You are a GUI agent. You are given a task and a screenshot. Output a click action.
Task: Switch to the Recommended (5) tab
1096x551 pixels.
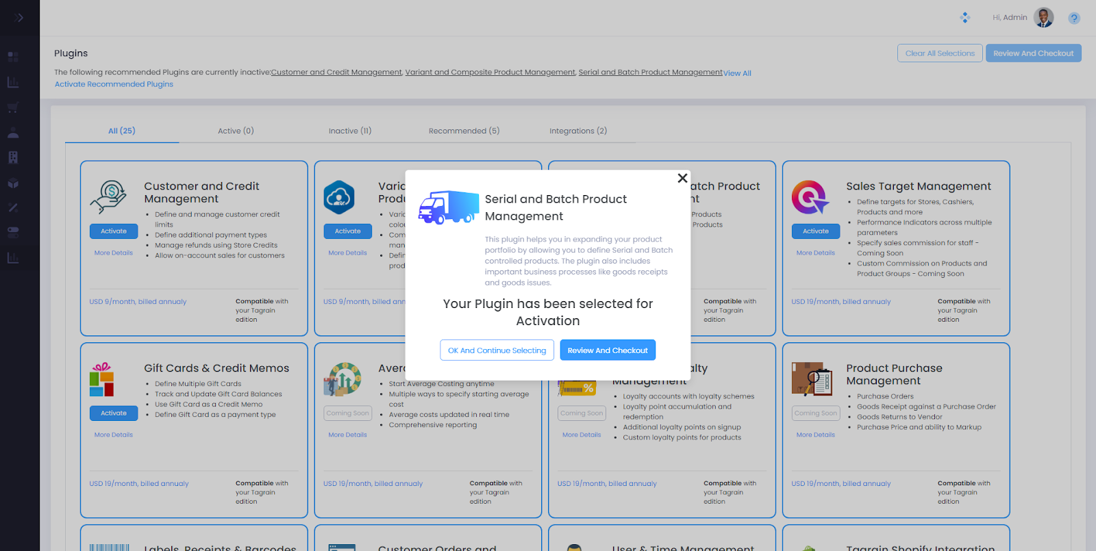[464, 131]
